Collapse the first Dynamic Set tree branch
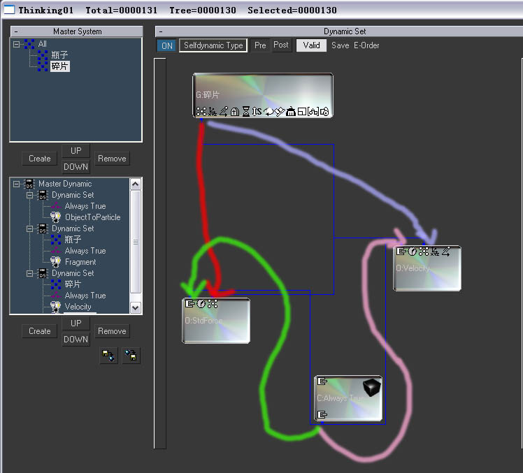This screenshot has width=523, height=473. click(x=29, y=195)
